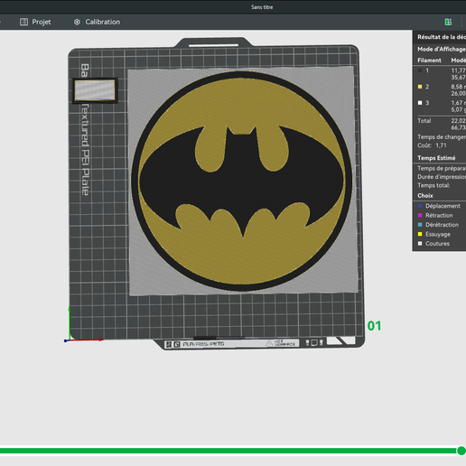466x466 pixels.
Task: Open the Projet tab
Action: (35, 22)
